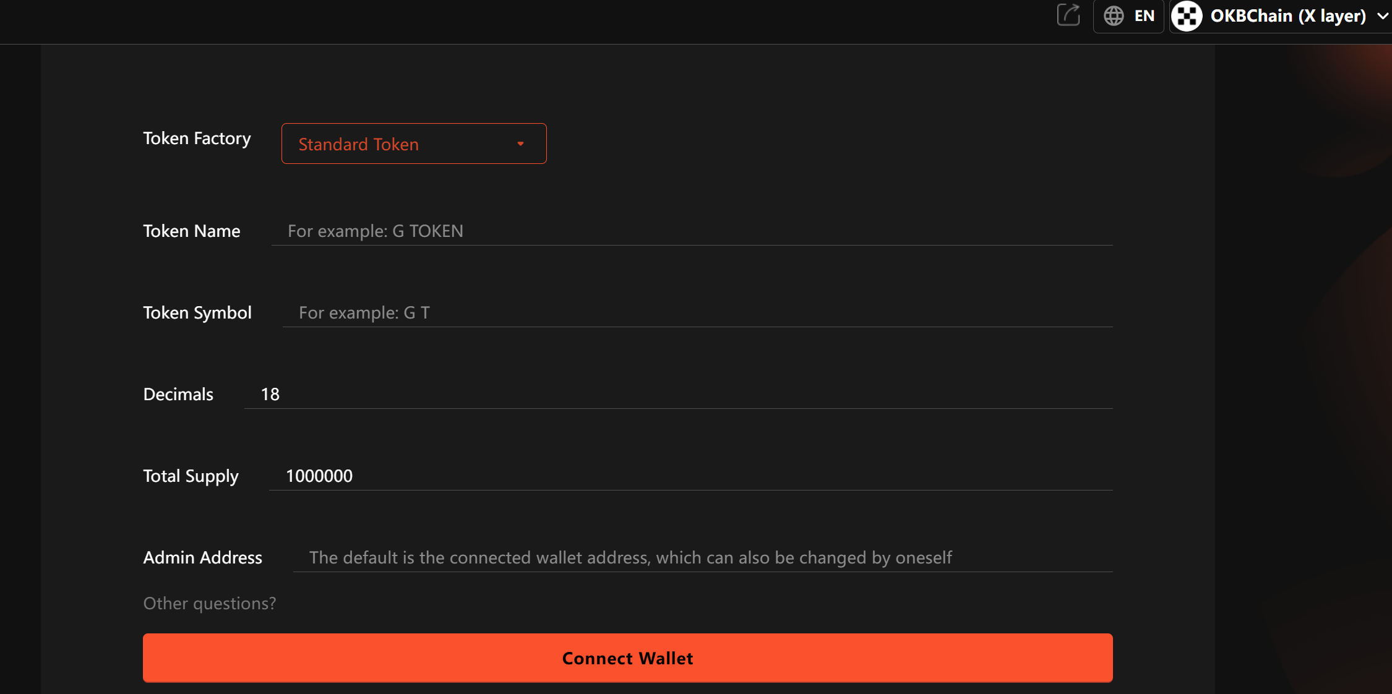The width and height of the screenshot is (1392, 694).
Task: Click the Token Name label
Action: 191,231
